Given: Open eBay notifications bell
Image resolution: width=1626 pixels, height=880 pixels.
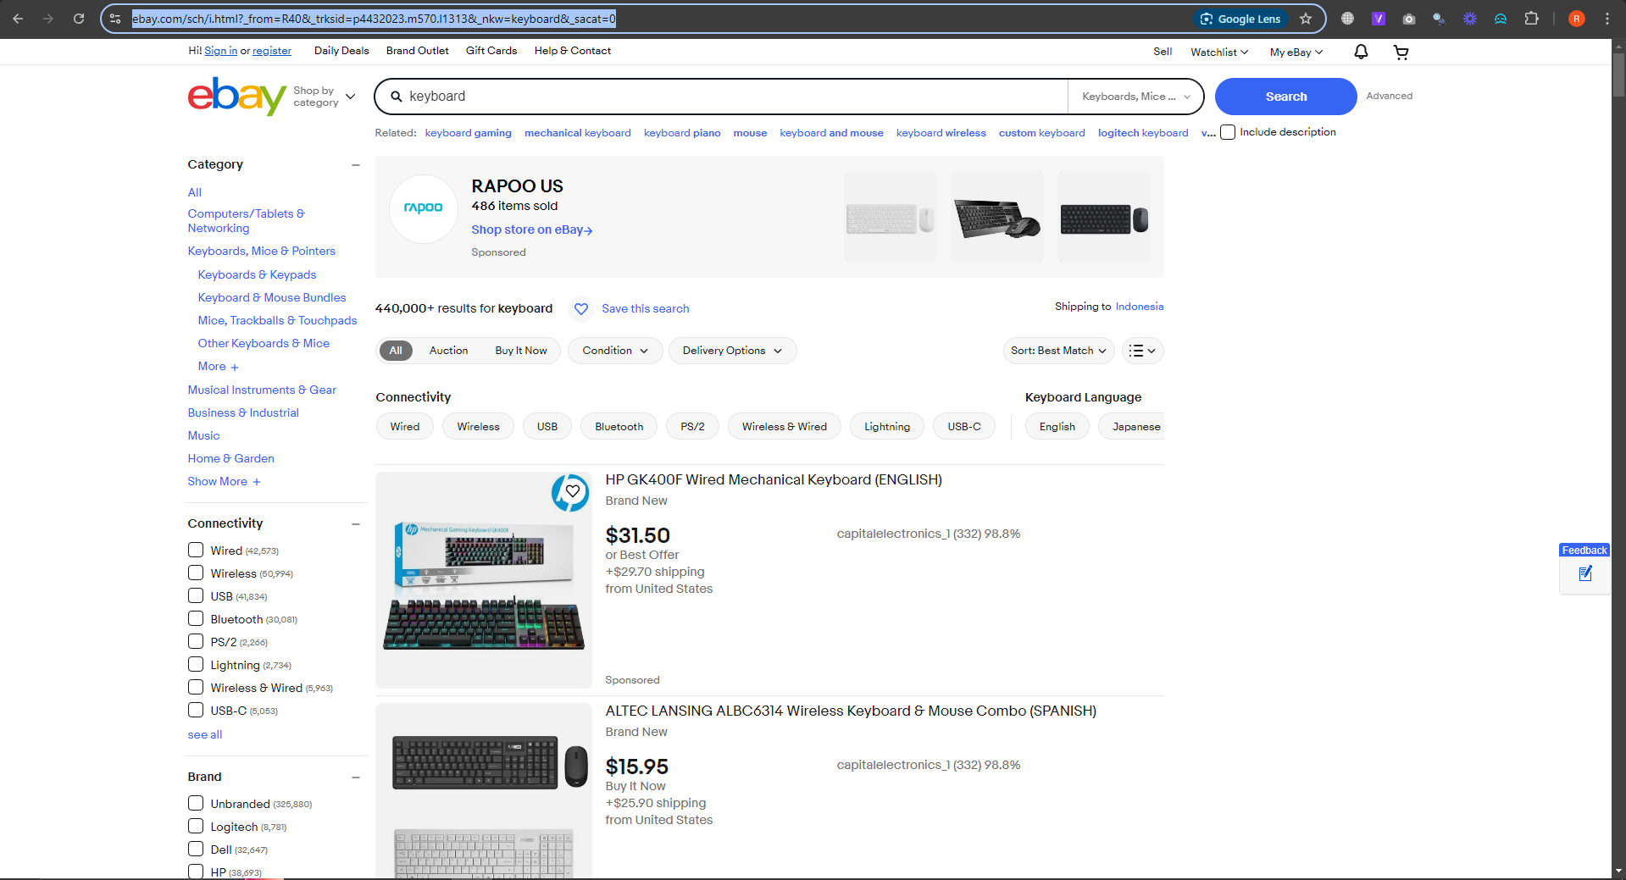Looking at the screenshot, I should [x=1361, y=52].
